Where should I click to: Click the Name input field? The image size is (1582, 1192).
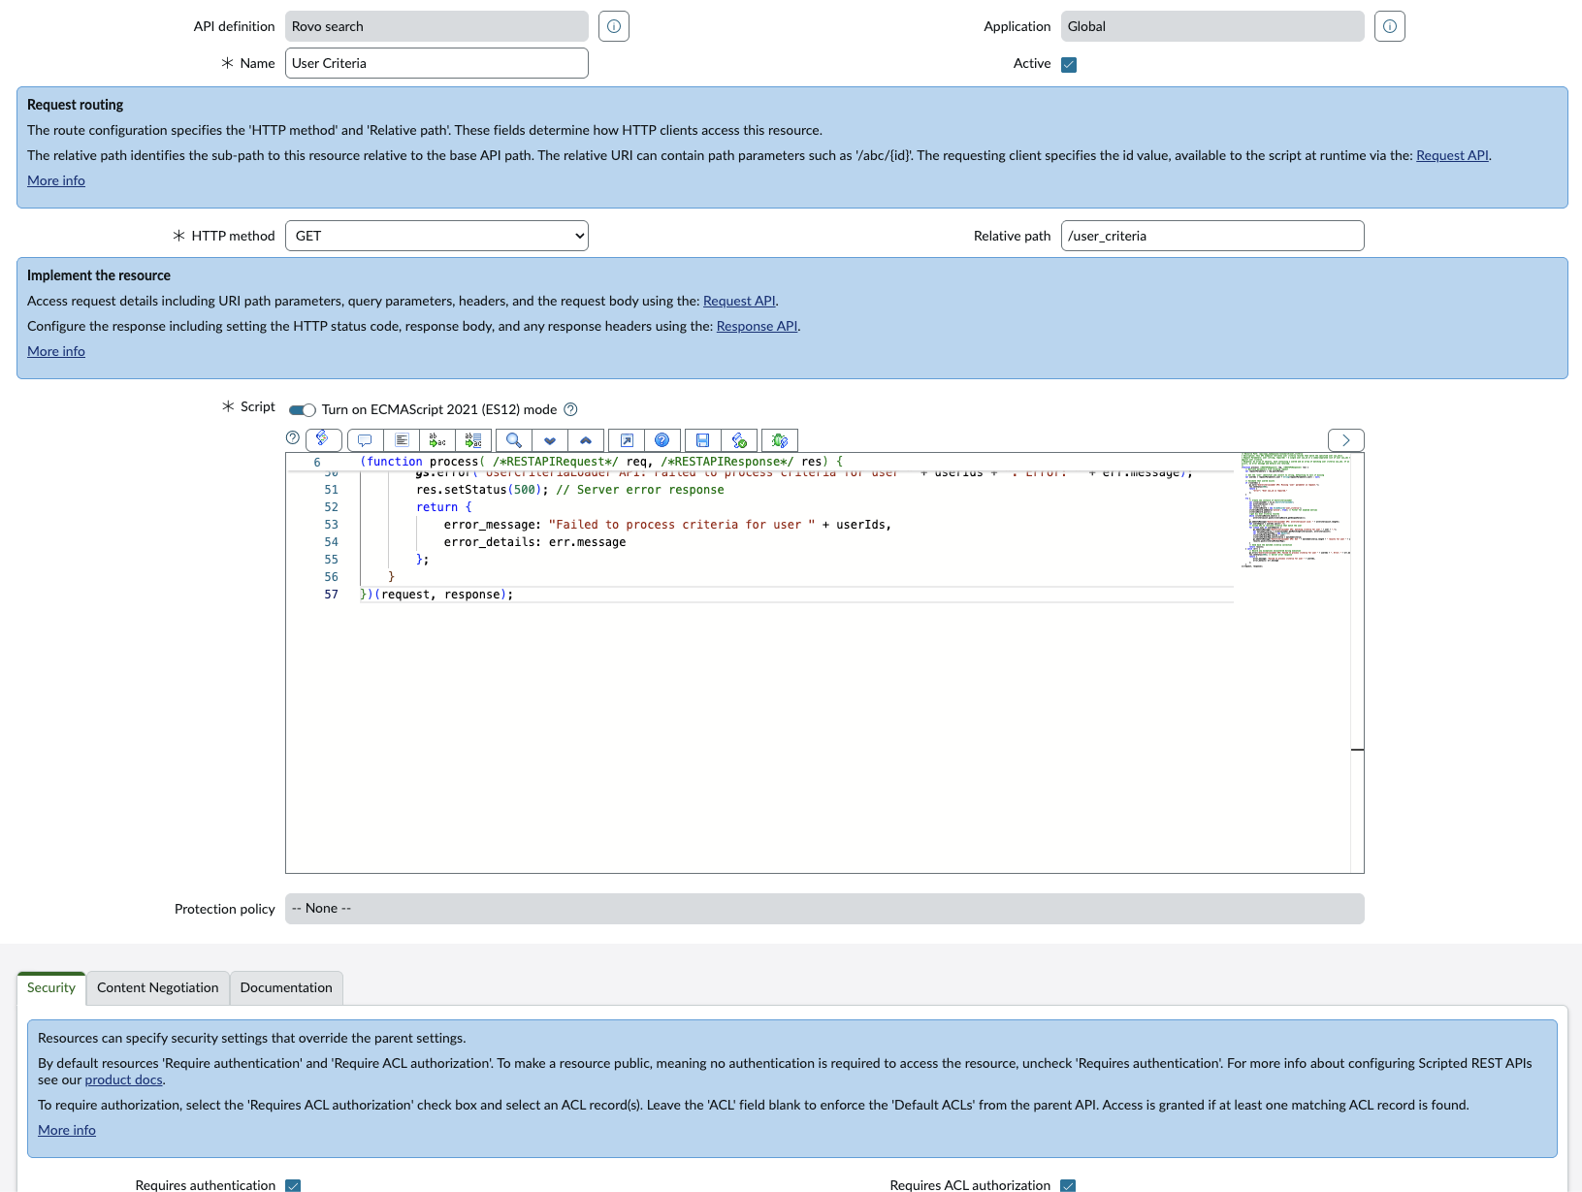[436, 63]
